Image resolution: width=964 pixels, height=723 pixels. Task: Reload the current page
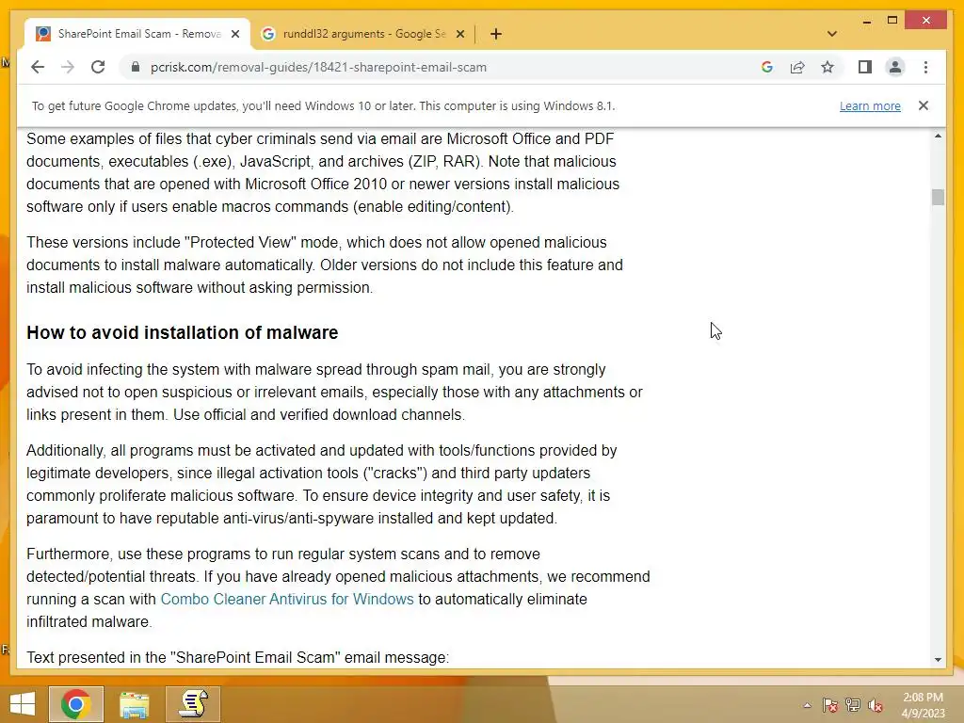98,67
